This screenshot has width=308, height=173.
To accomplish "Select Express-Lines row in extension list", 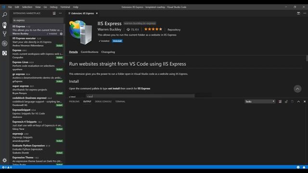I will click(x=38, y=66).
